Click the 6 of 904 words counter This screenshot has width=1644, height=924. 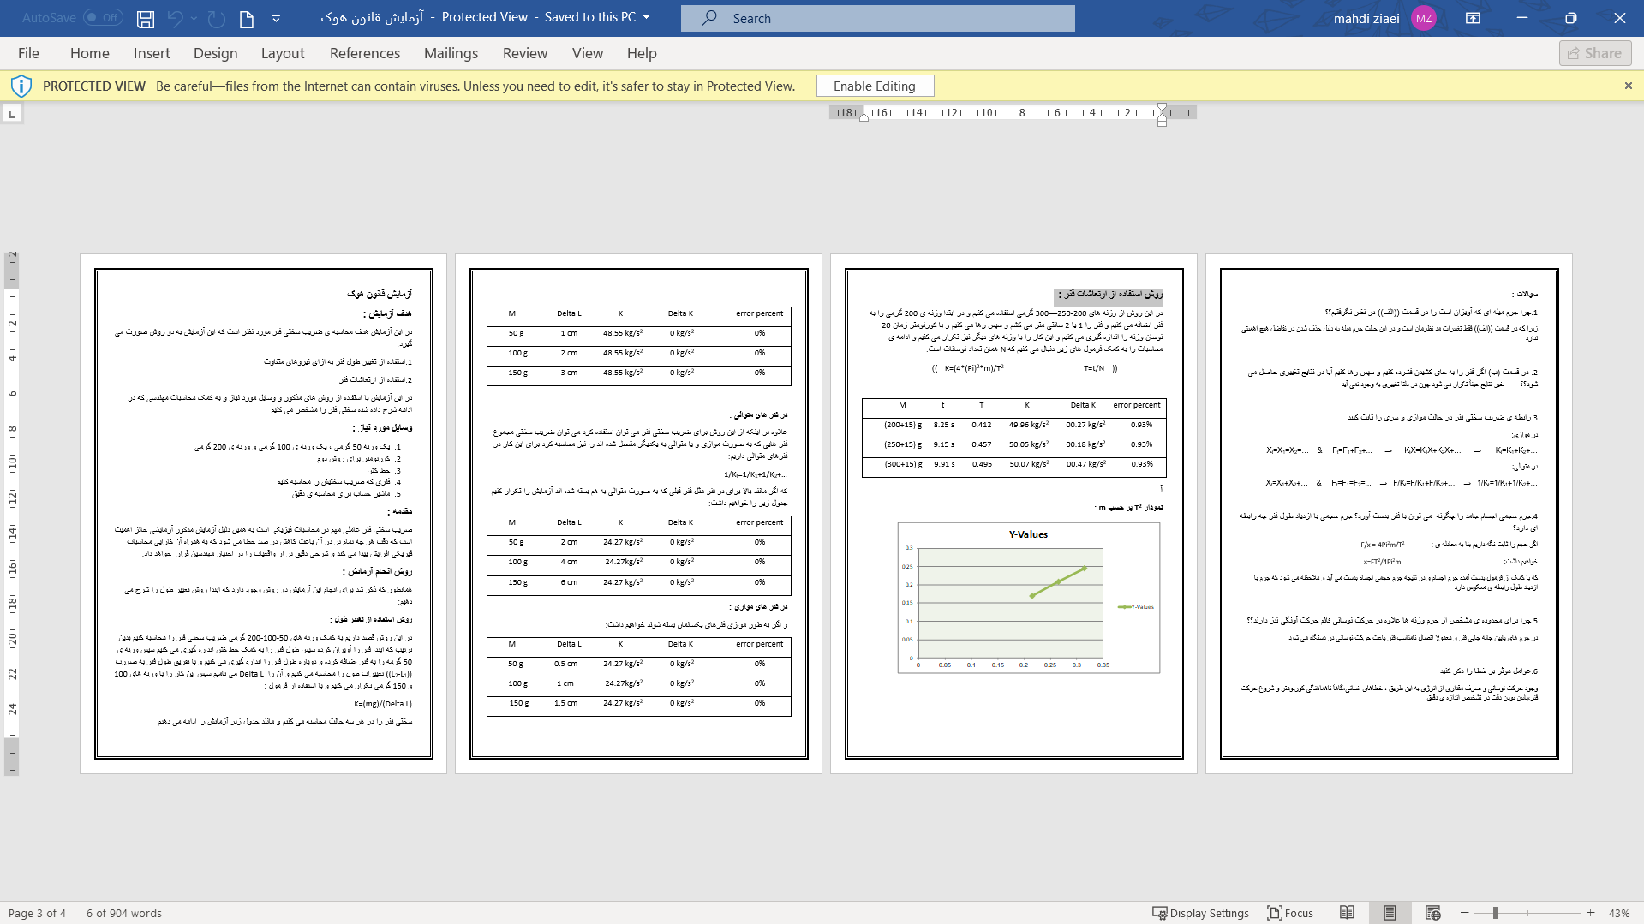124,913
